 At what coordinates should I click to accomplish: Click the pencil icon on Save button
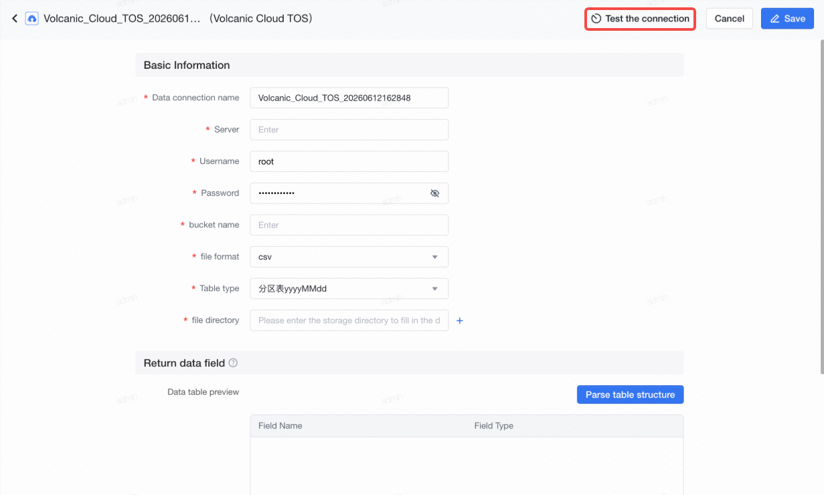(775, 19)
